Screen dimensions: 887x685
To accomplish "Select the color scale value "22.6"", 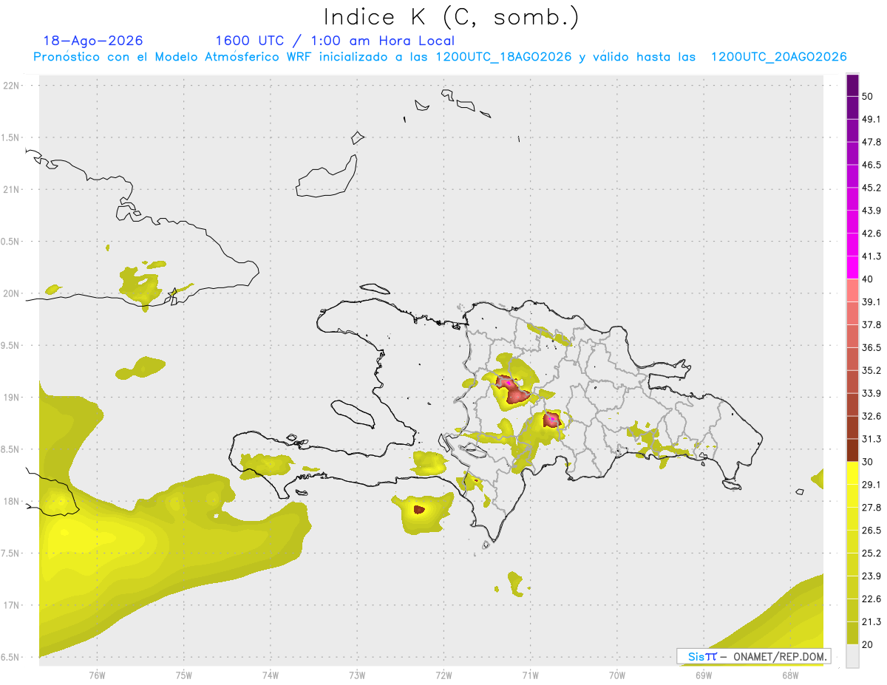I will pos(871,599).
